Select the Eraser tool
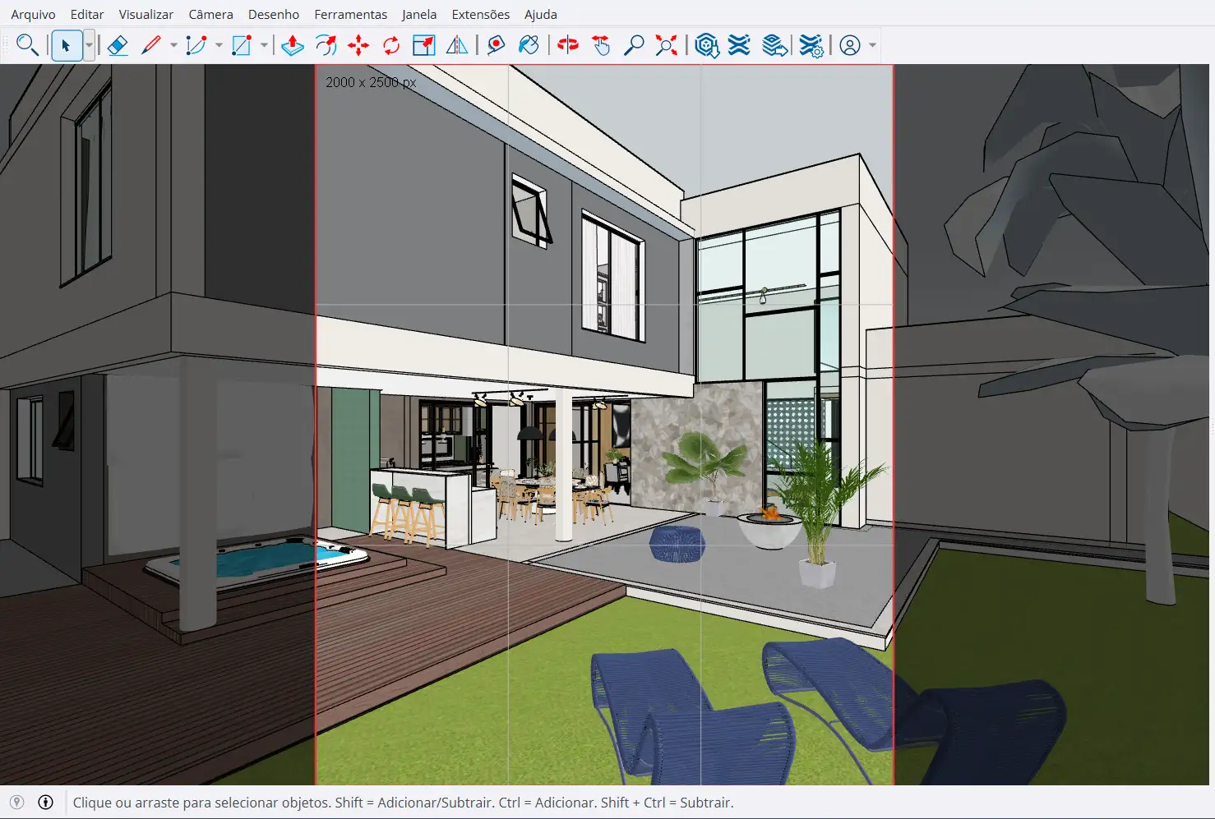 [118, 45]
